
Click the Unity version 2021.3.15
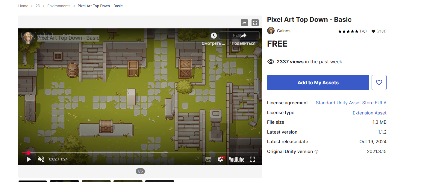377,152
